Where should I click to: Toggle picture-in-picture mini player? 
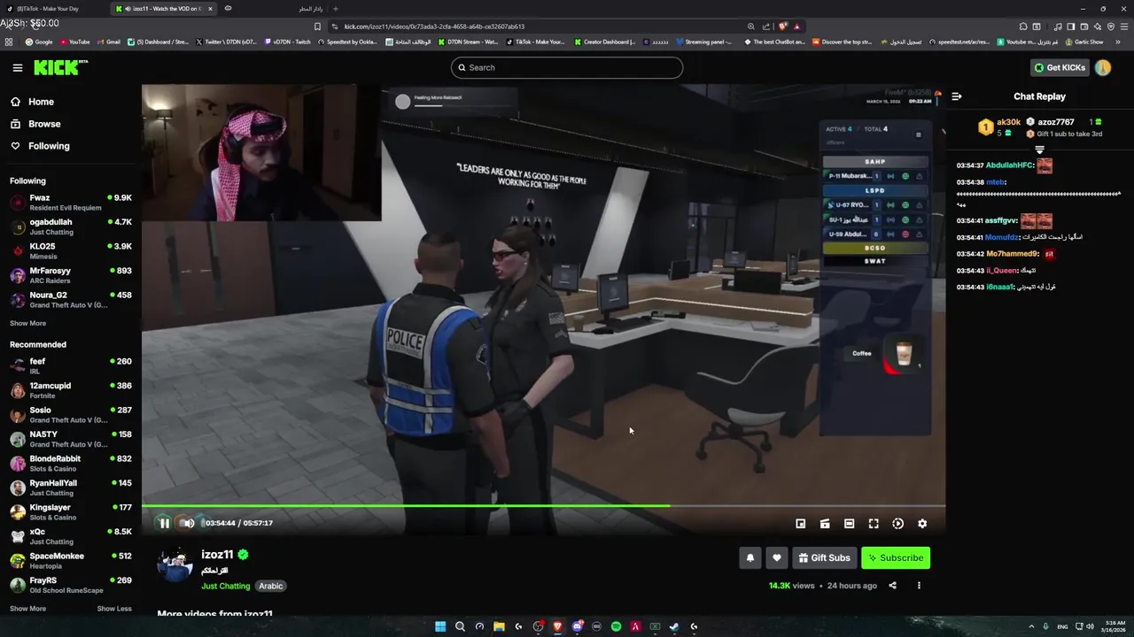tap(801, 524)
